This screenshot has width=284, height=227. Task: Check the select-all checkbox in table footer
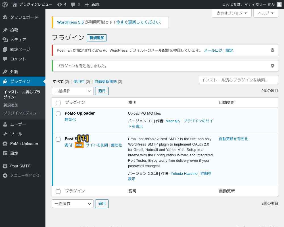click(x=58, y=191)
